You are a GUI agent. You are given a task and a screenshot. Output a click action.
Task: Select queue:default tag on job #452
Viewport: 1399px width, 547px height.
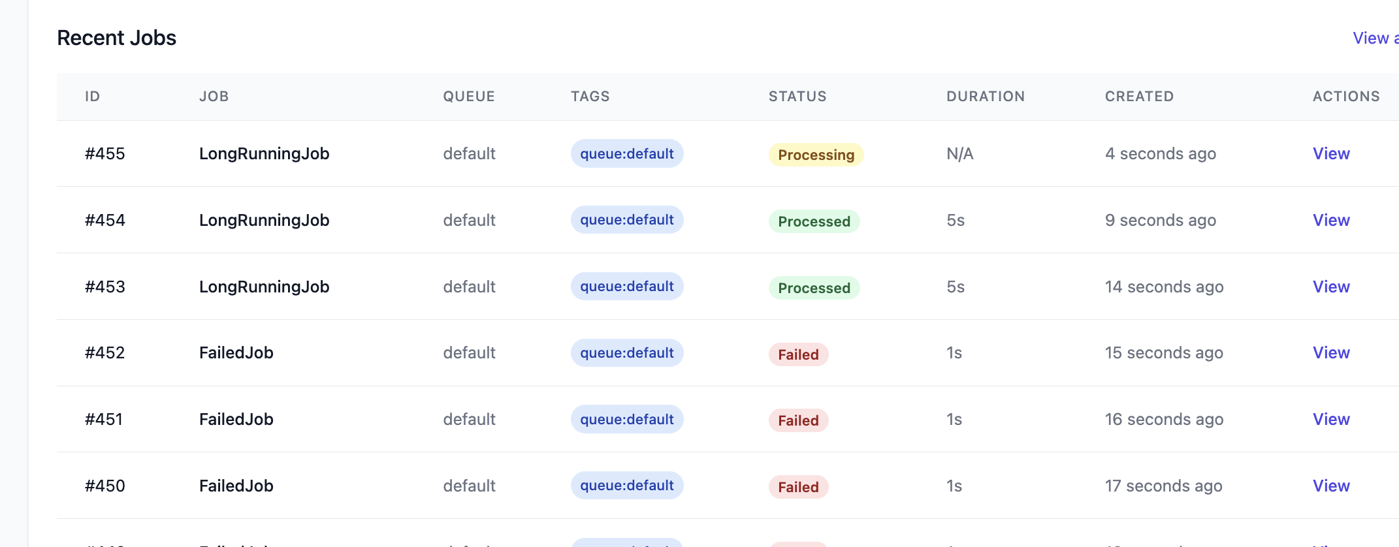point(626,352)
